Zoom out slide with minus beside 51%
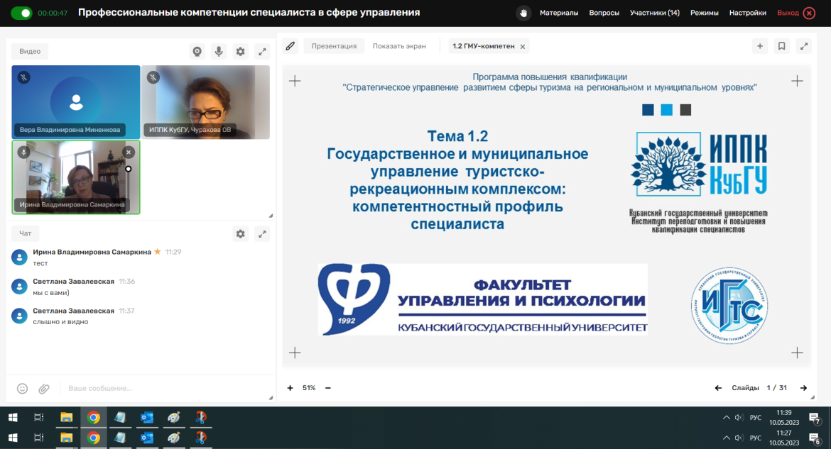Screen dimensions: 831x449 [x=328, y=388]
